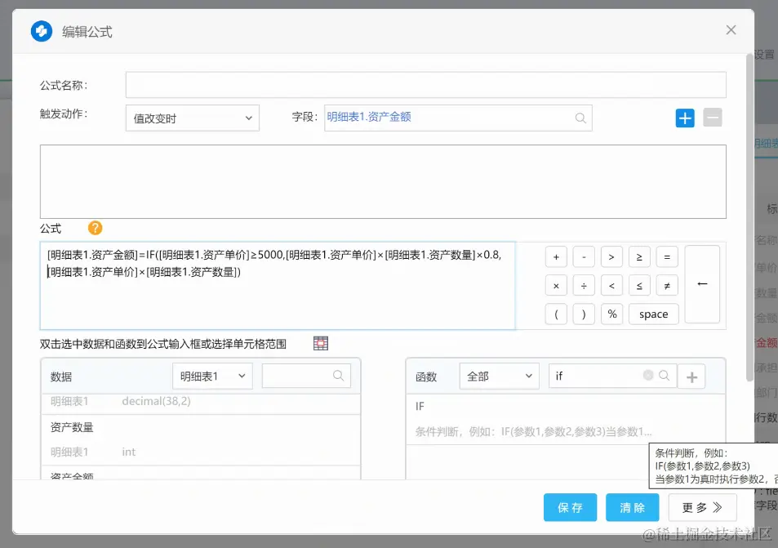Insert a right parenthesis
The width and height of the screenshot is (778, 548).
point(584,314)
